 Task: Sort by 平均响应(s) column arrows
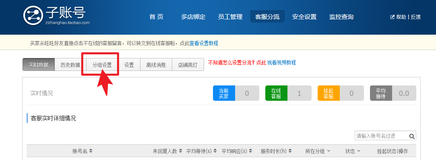250,151
